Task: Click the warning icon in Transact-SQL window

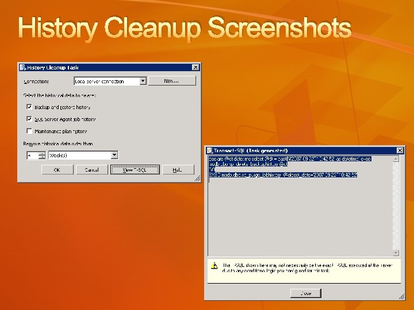Action: tap(214, 266)
